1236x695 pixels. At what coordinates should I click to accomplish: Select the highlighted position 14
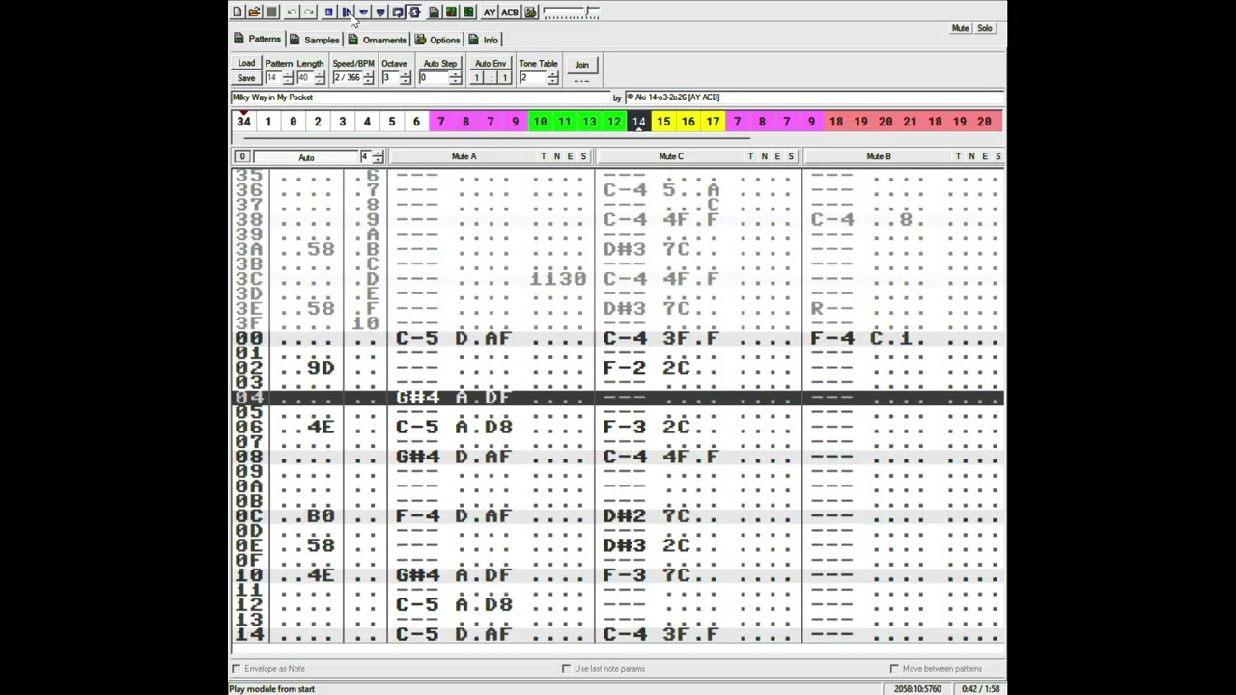coord(638,122)
